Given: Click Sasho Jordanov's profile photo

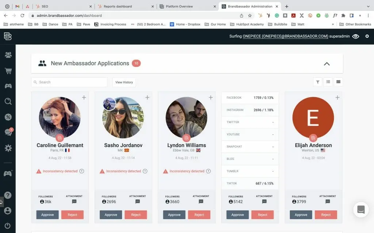Looking at the screenshot, I should pos(123,118).
